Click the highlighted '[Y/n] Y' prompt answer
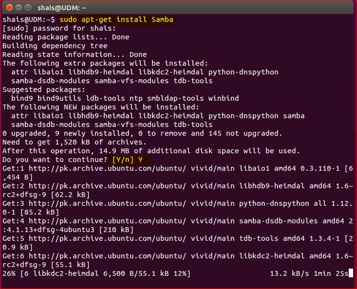This screenshot has width=357, height=289. [x=128, y=160]
